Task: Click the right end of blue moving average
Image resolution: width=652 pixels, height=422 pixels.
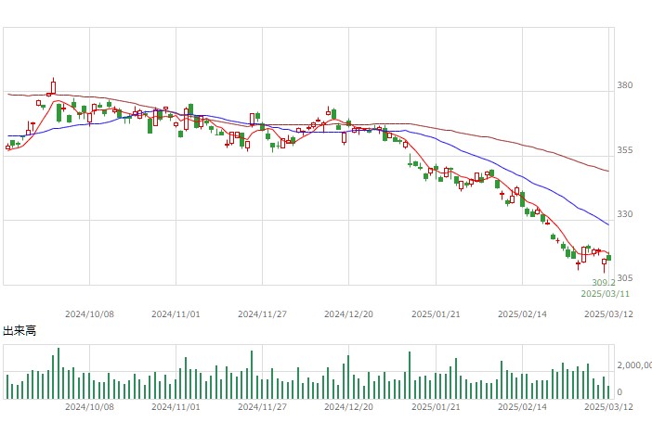Action: (x=608, y=224)
